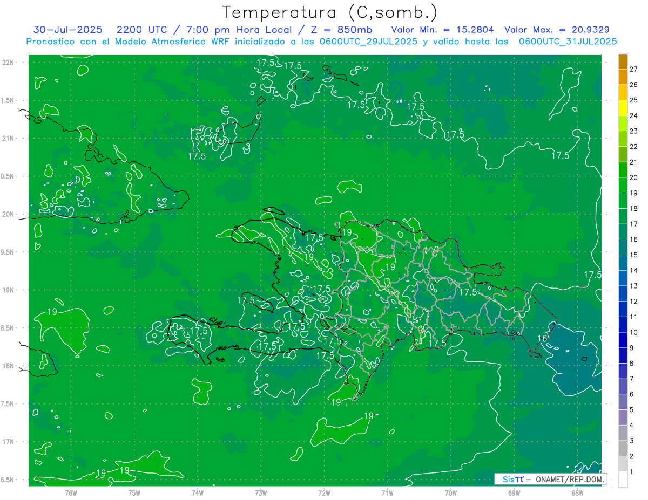The image size is (648, 500).
Task: Click the 'ONAMET/REP.DOM.' credit label
Action: coord(570,479)
